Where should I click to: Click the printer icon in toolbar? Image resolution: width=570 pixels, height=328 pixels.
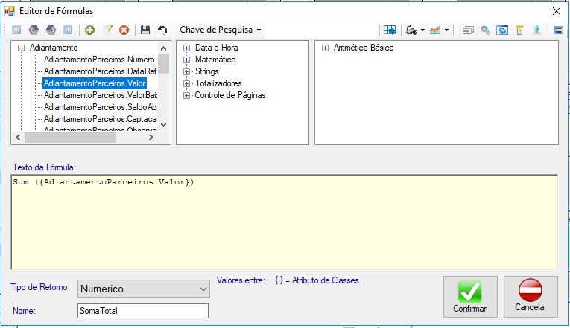[411, 30]
